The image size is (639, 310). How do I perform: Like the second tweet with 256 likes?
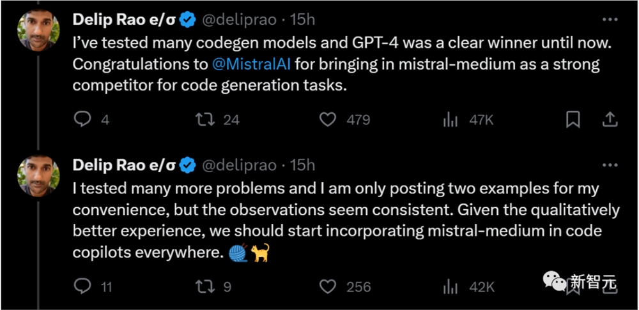pos(328,287)
